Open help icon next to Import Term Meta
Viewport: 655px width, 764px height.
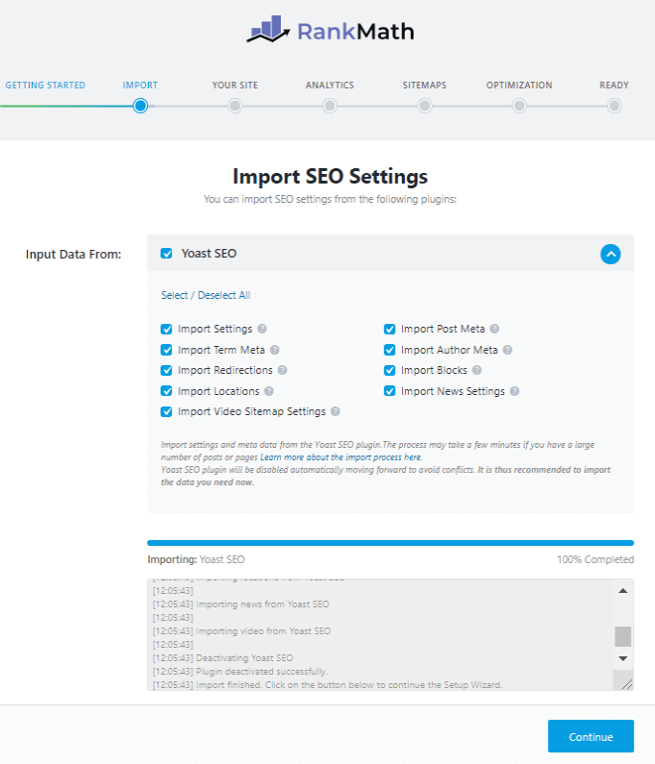click(x=274, y=350)
